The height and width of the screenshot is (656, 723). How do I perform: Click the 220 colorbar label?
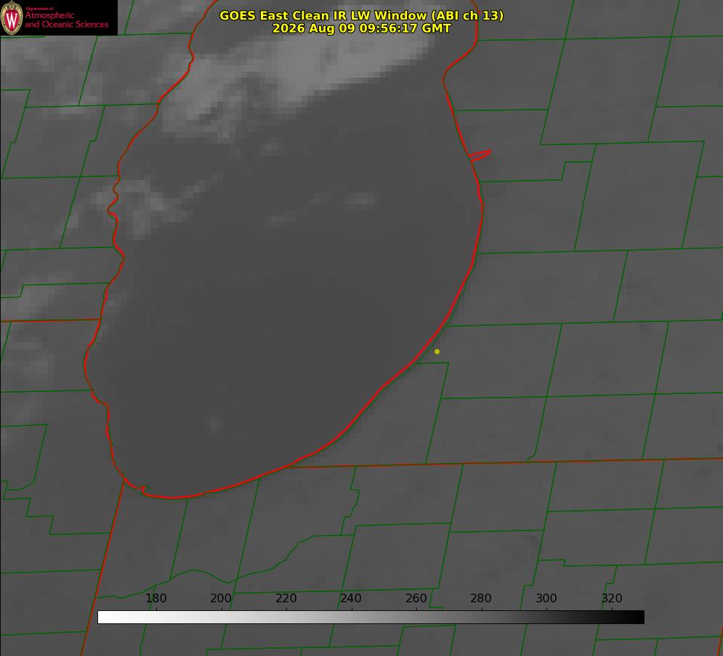[x=286, y=598]
